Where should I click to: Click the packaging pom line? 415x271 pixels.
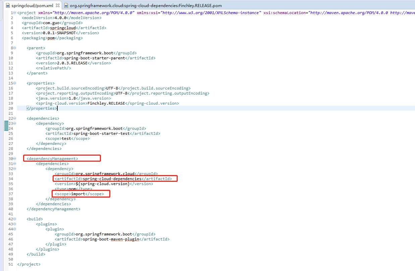[52, 38]
